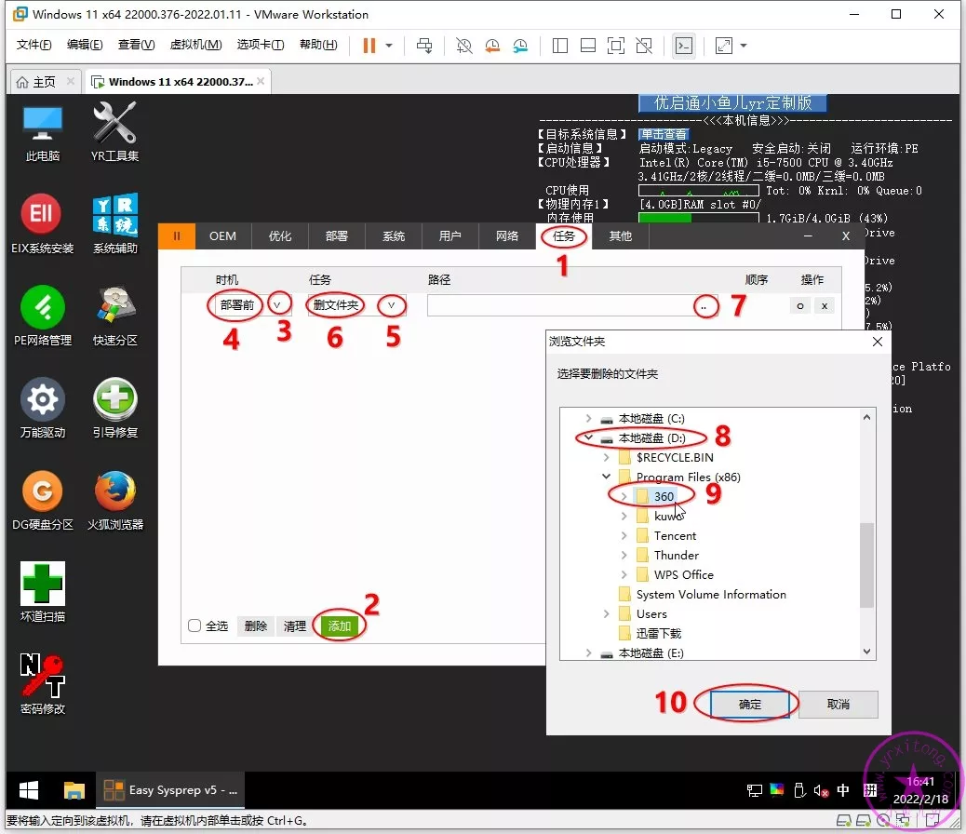Click the green 添加 button

340,626
